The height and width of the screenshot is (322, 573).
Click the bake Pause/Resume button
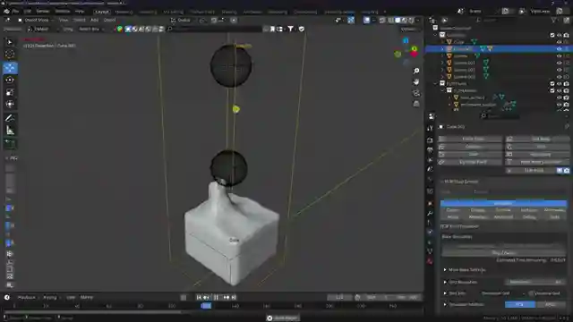[x=503, y=252]
